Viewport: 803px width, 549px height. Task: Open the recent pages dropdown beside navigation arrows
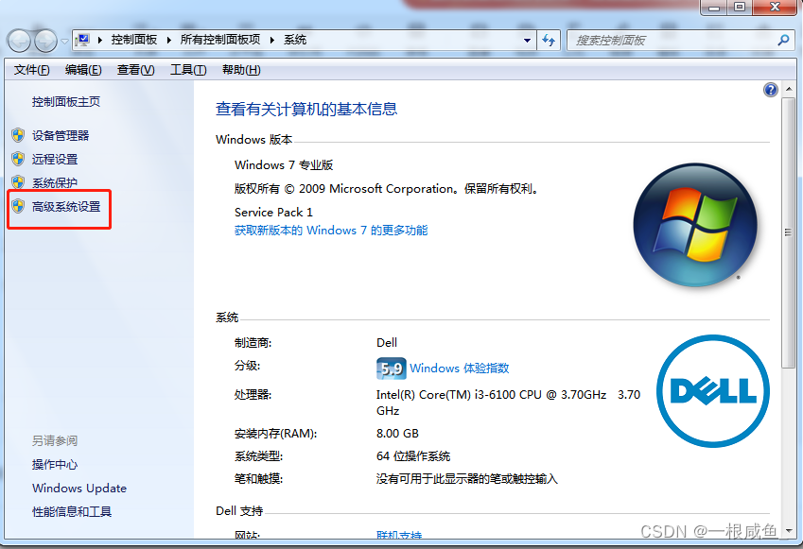tap(64, 41)
